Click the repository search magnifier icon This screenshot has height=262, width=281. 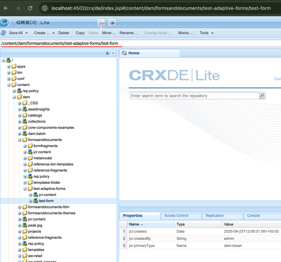(262, 96)
